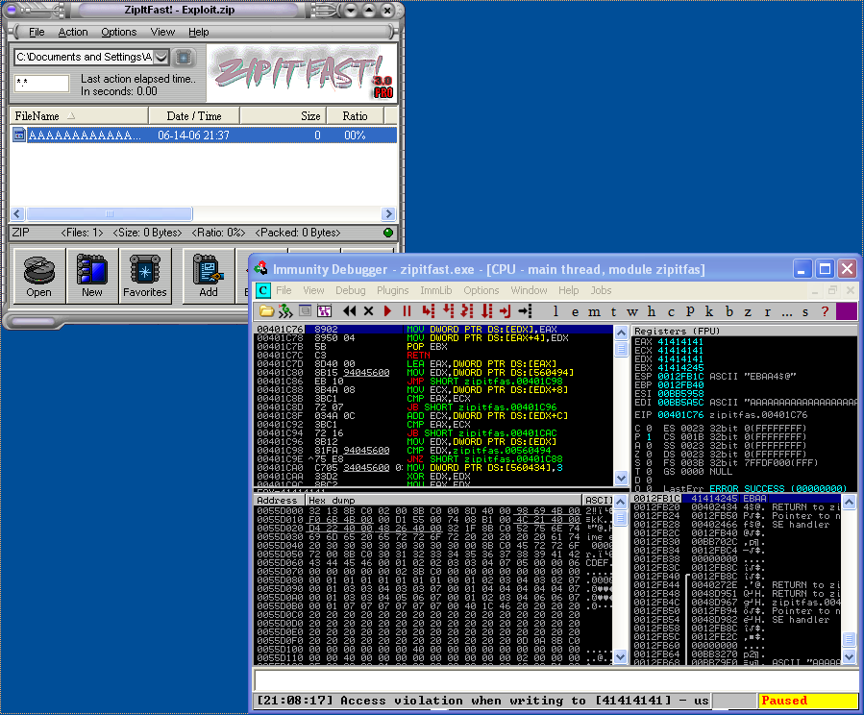Show hardware breakpoints via the 'z' button
The image size is (864, 715).
(748, 311)
